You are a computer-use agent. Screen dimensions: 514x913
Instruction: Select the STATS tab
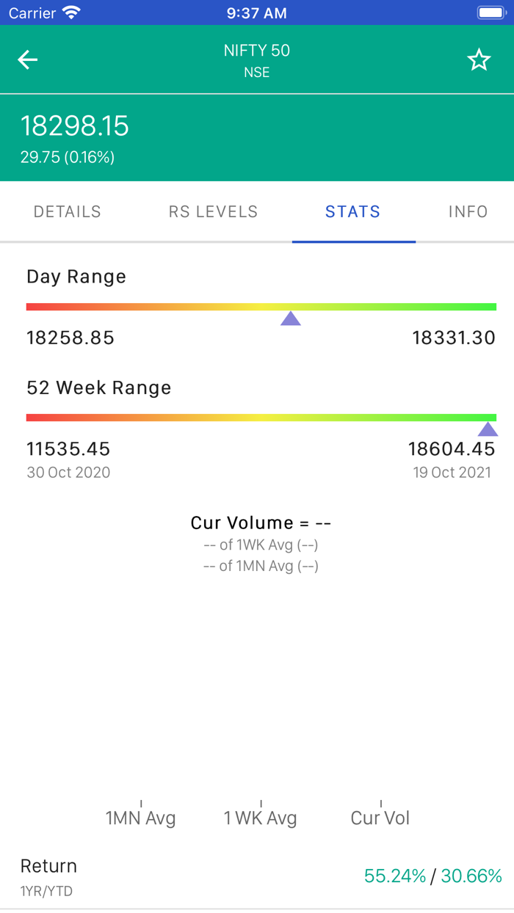[353, 212]
